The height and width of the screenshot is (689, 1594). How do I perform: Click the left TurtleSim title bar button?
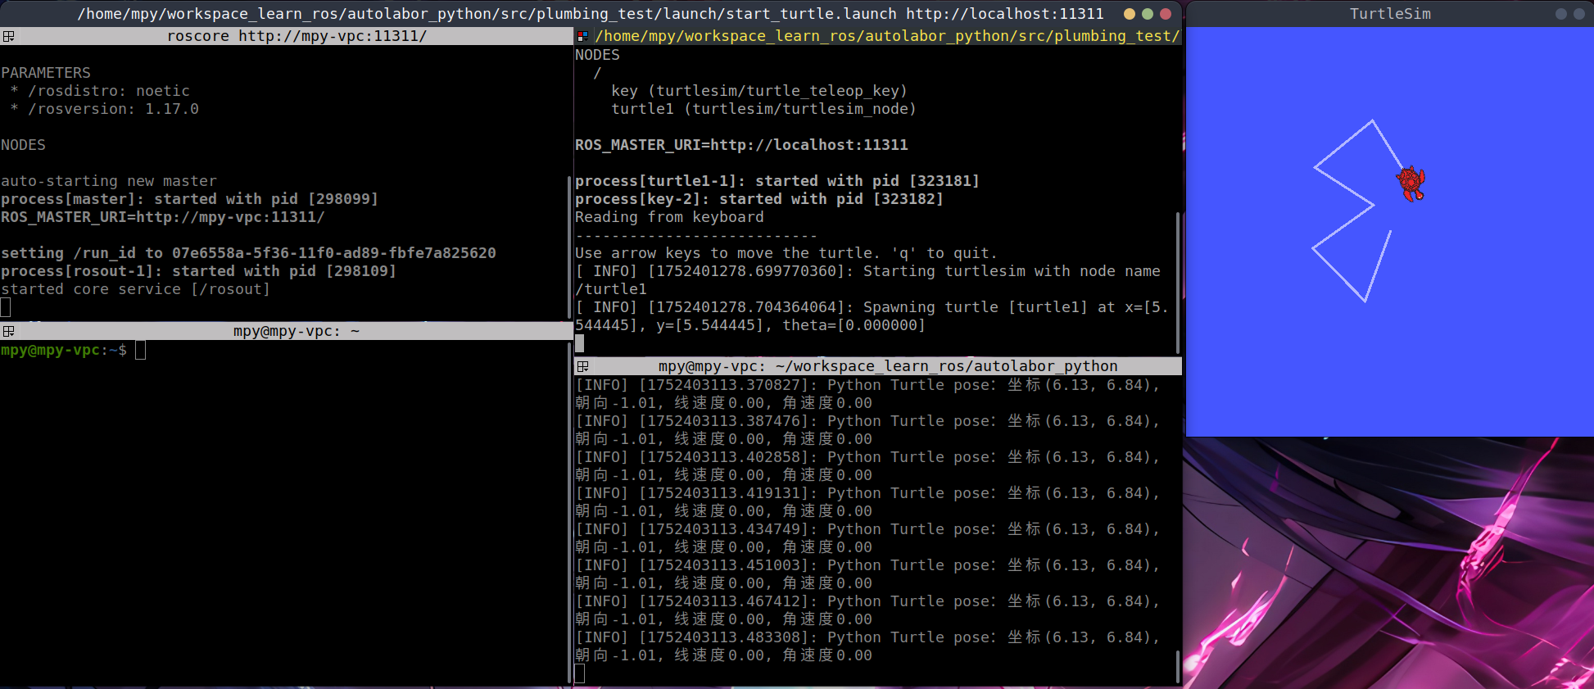tap(1560, 14)
